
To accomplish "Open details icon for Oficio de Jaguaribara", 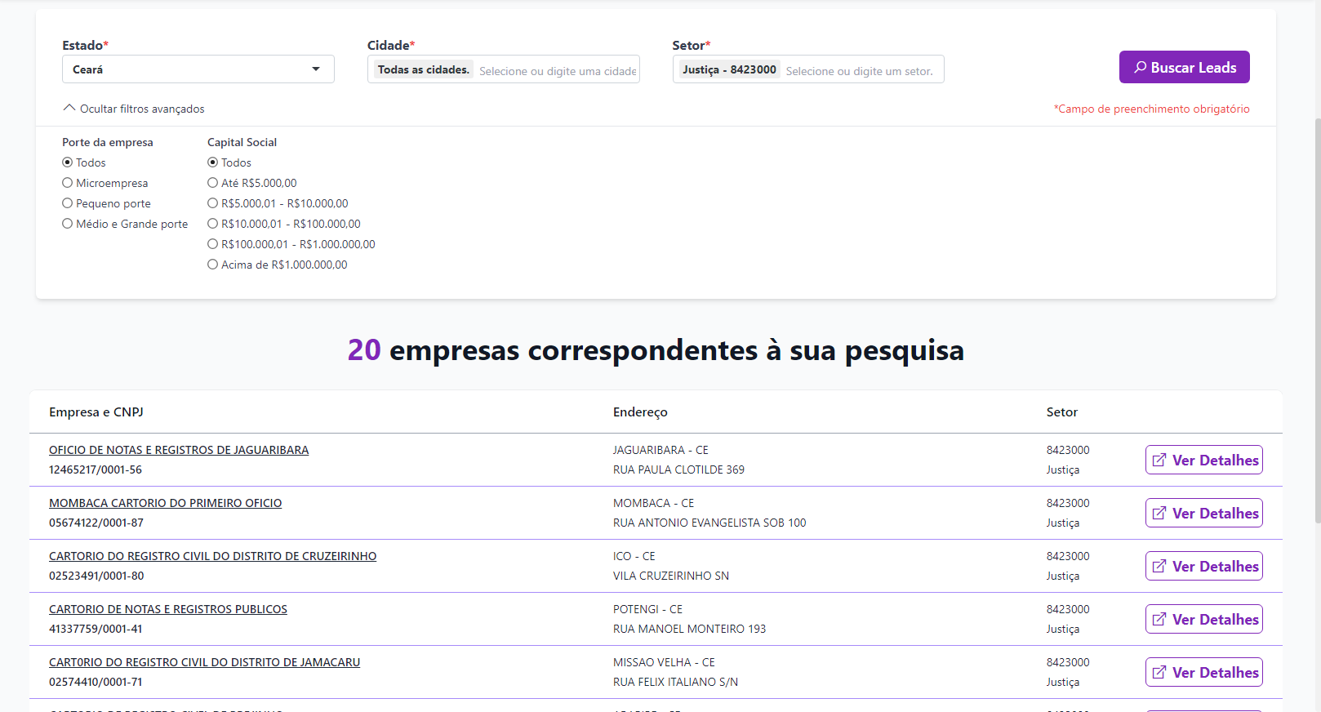I will [1159, 460].
